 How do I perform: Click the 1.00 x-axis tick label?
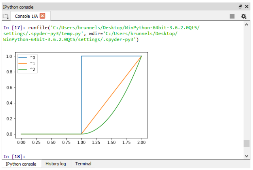[x=81, y=143]
